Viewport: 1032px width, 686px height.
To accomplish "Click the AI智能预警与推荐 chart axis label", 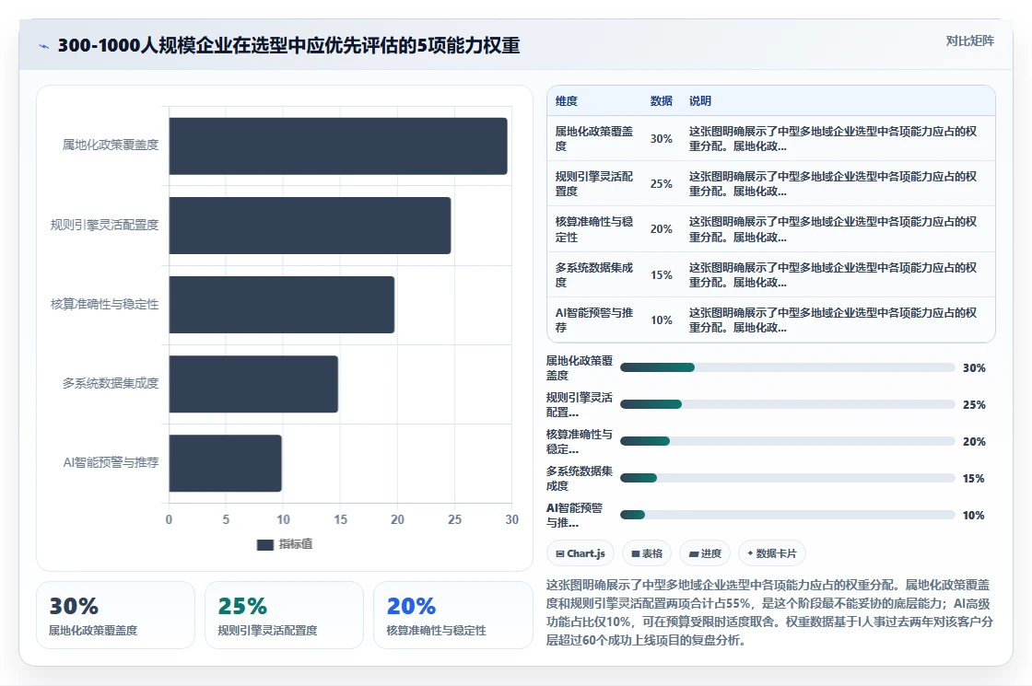I will point(111,463).
